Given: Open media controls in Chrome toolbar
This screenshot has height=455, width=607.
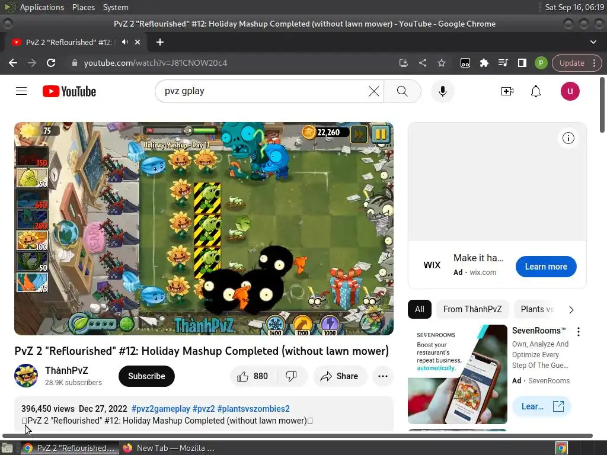Looking at the screenshot, I should [503, 63].
